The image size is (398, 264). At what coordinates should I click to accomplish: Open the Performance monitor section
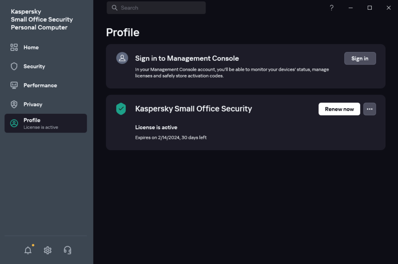point(40,85)
